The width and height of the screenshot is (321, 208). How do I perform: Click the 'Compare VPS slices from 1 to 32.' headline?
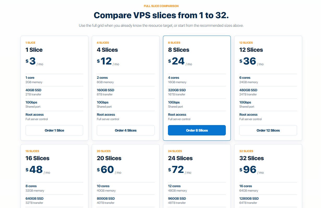[161, 15]
